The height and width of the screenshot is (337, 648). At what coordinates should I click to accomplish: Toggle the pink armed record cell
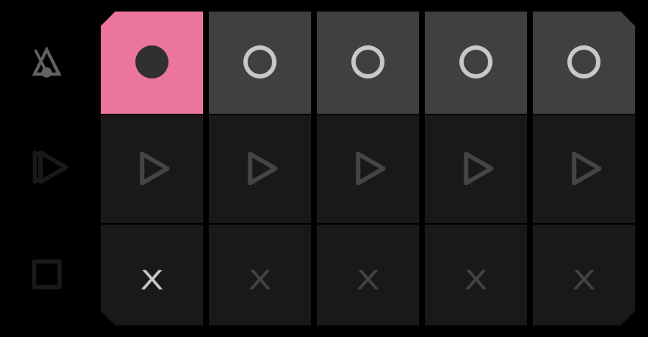point(152,63)
